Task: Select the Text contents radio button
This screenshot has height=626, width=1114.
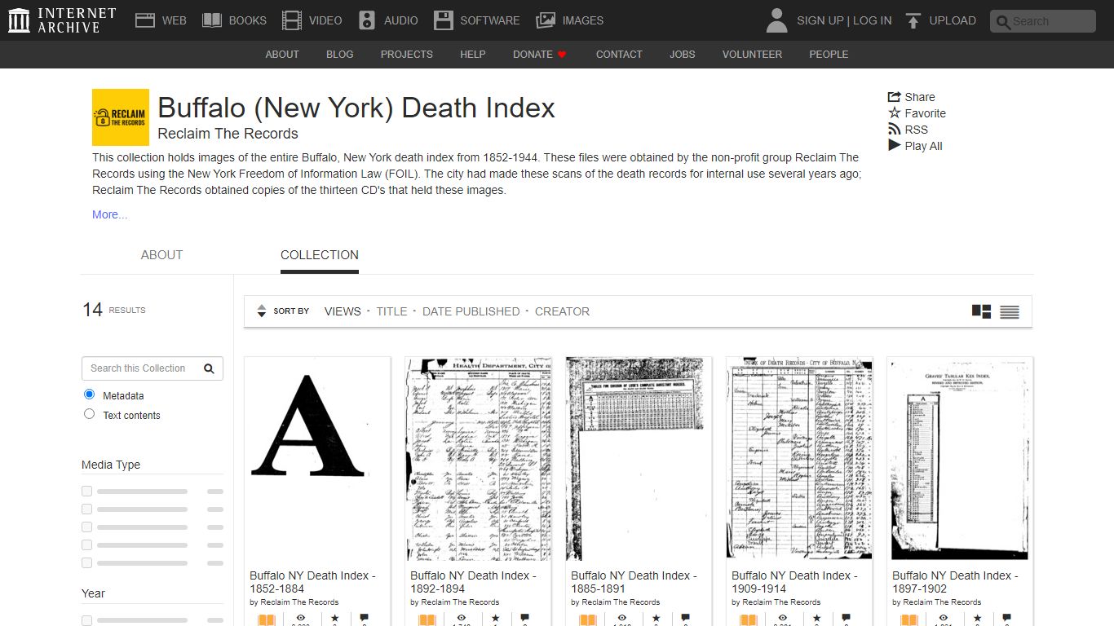Action: coord(90,414)
